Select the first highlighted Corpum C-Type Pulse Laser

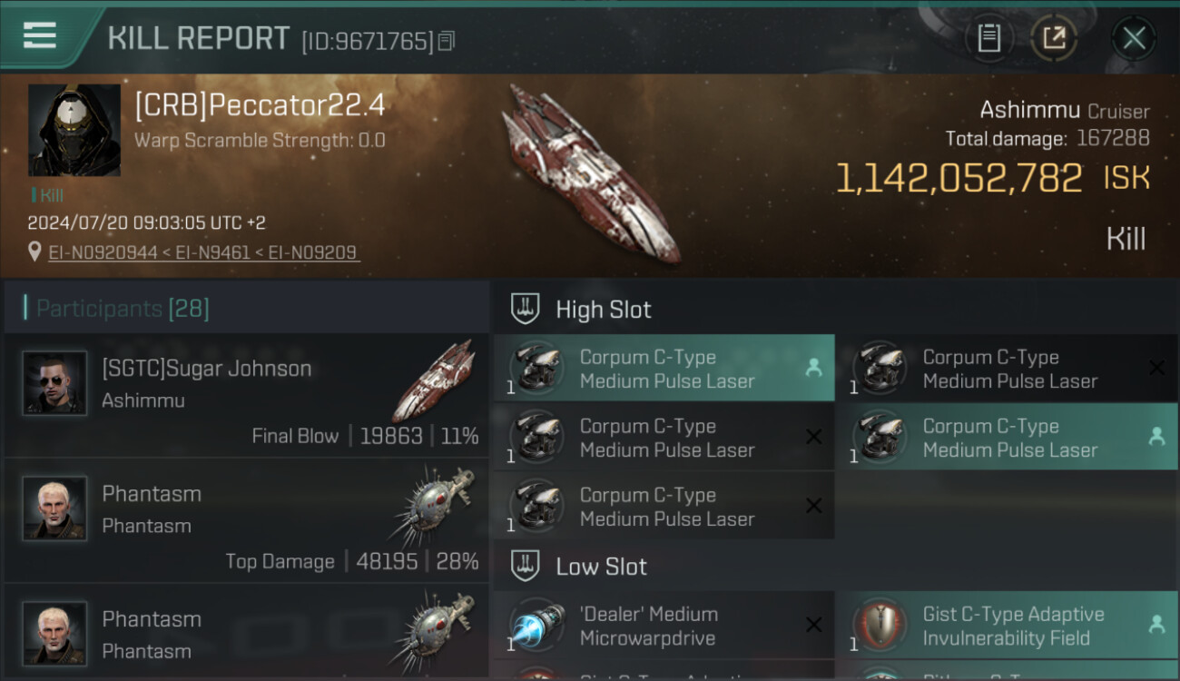[x=664, y=369]
